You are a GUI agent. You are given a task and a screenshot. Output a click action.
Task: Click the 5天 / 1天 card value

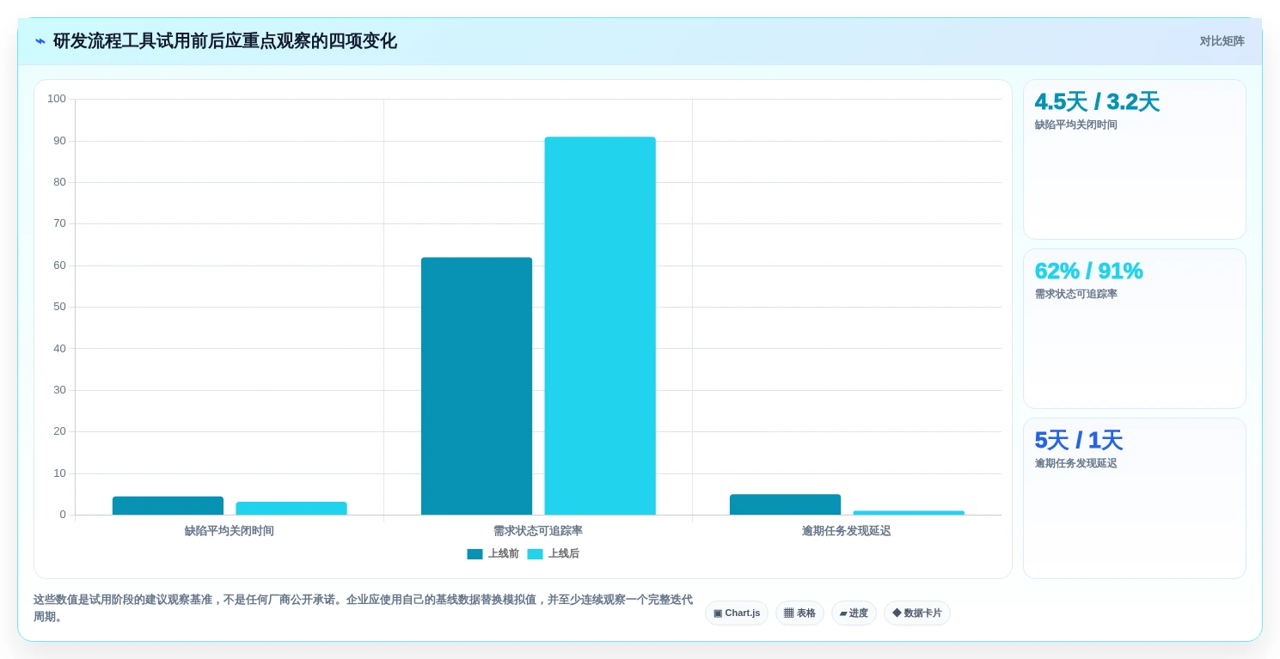pyautogui.click(x=1078, y=441)
